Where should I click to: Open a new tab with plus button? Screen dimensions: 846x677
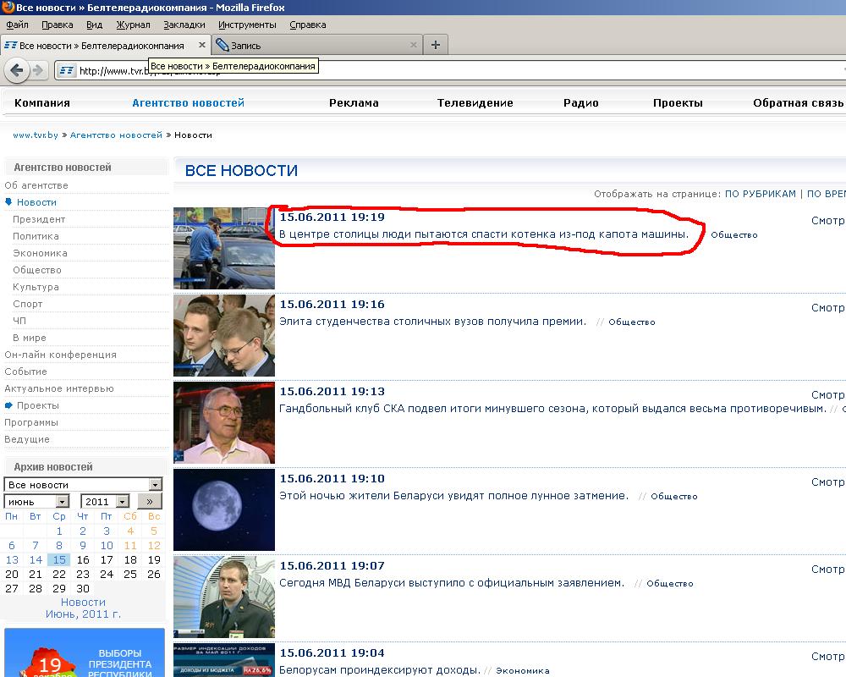[x=436, y=45]
